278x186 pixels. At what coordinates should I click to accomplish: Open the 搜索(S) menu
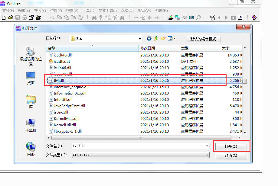[x=40, y=11]
